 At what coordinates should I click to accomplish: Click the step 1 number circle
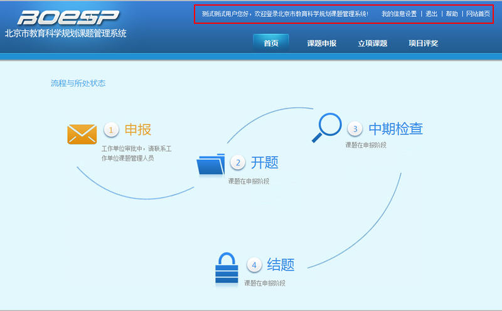111,130
